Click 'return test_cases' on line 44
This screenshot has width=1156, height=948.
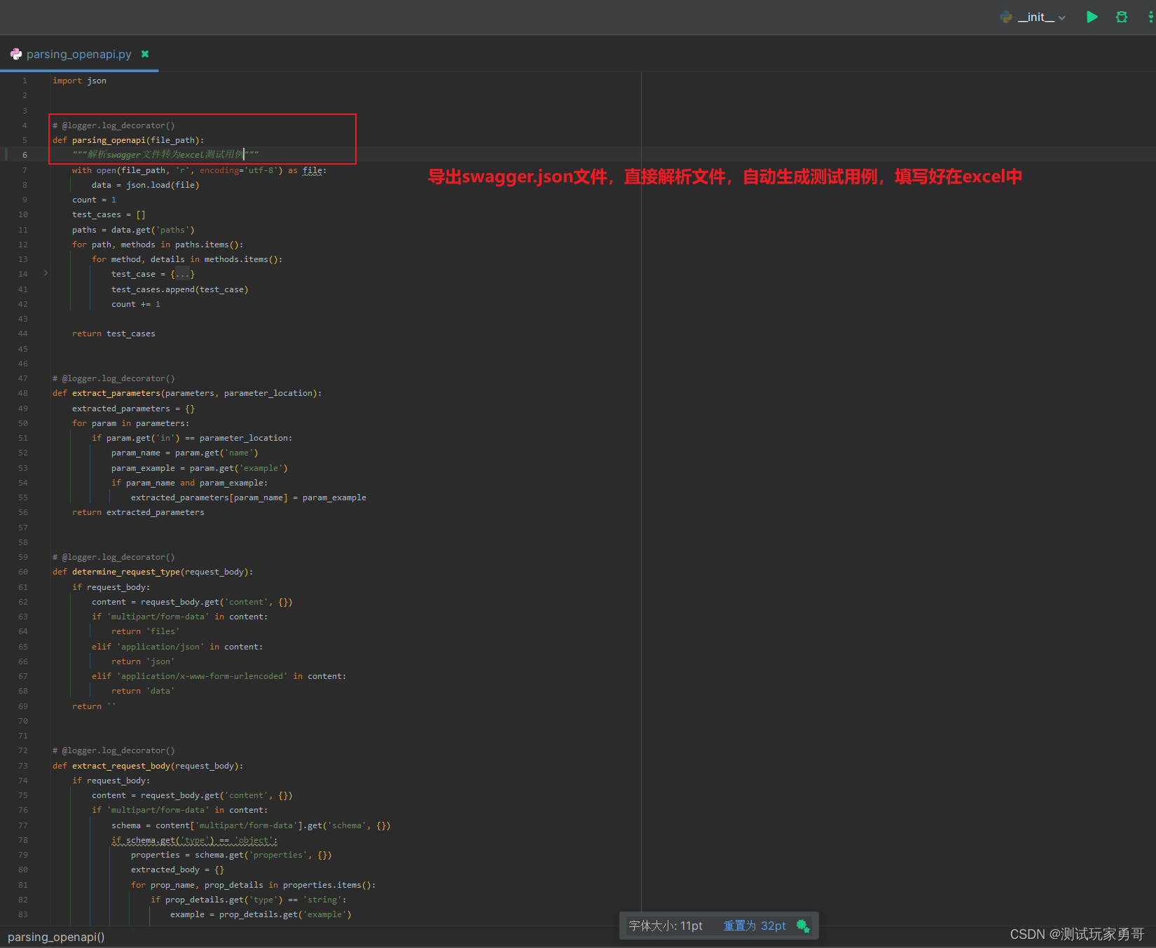click(x=113, y=334)
